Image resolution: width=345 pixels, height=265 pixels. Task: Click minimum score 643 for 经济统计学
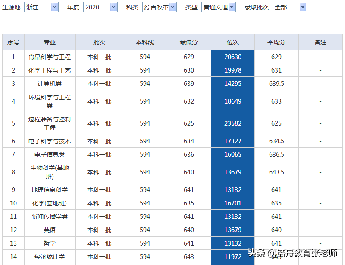click(189, 257)
